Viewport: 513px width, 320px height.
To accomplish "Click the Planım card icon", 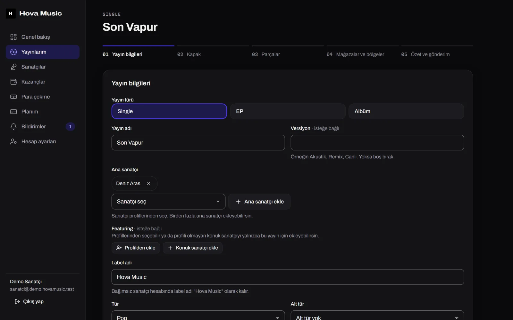I will (13, 112).
